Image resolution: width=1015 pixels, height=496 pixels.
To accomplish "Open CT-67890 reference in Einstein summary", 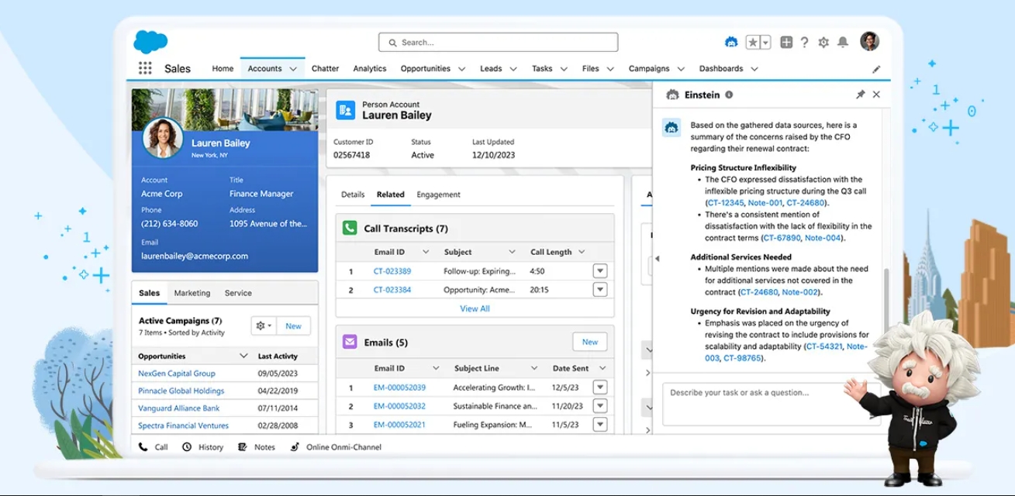I will (x=782, y=238).
